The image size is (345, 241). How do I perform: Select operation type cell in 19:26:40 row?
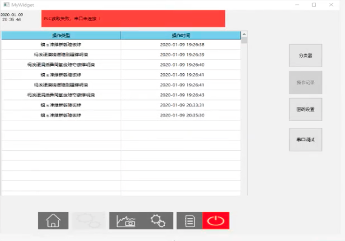pyautogui.click(x=61, y=65)
